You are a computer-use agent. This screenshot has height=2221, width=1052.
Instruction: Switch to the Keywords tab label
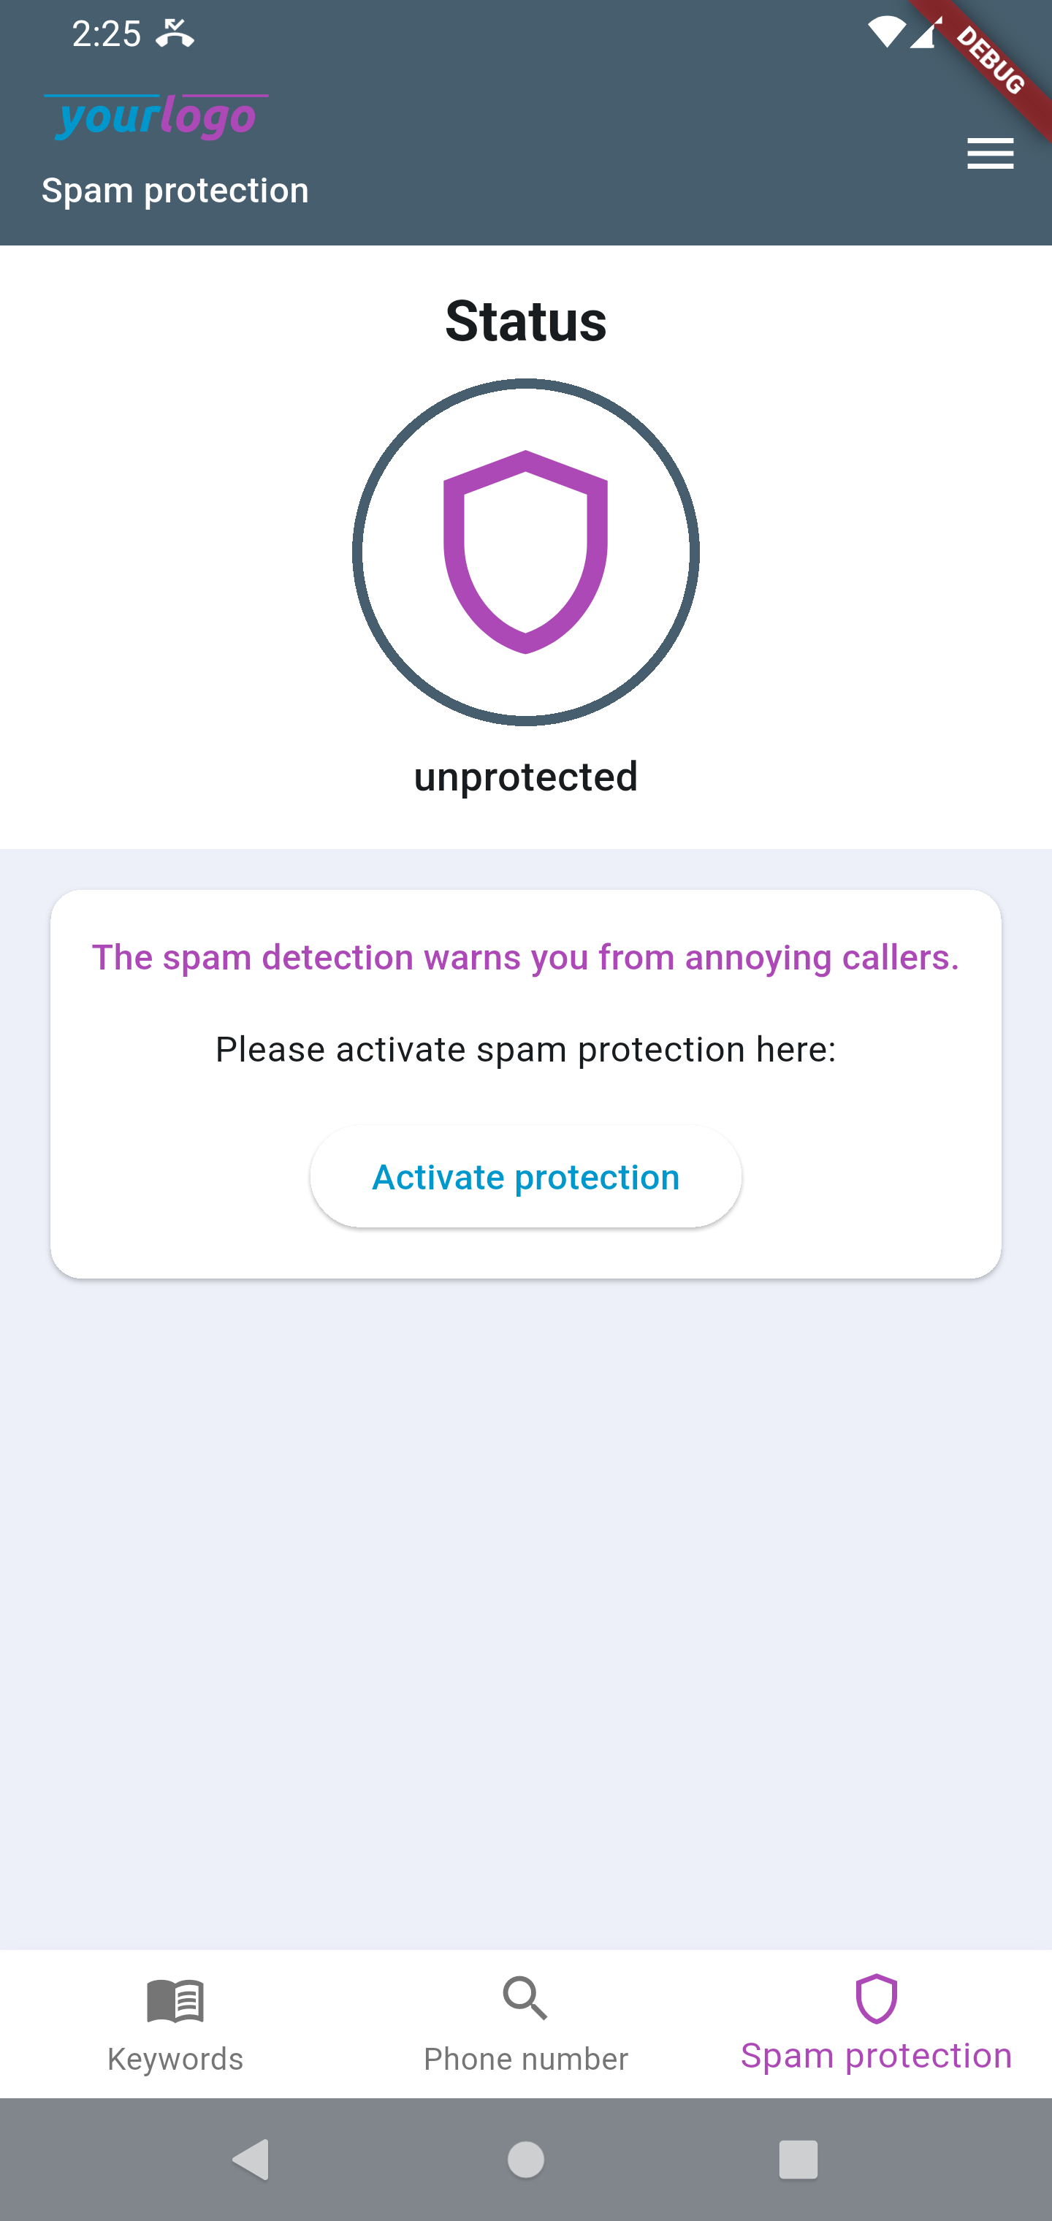[x=175, y=2059]
